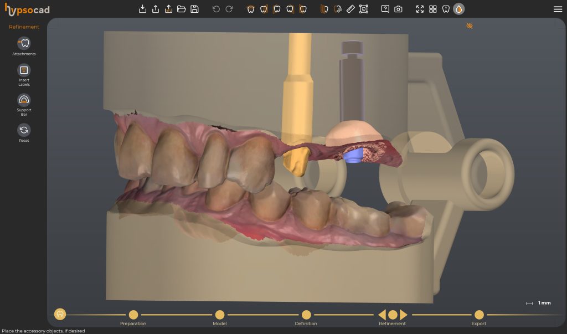Click the undo arrow
The width and height of the screenshot is (567, 334).
pyautogui.click(x=216, y=9)
